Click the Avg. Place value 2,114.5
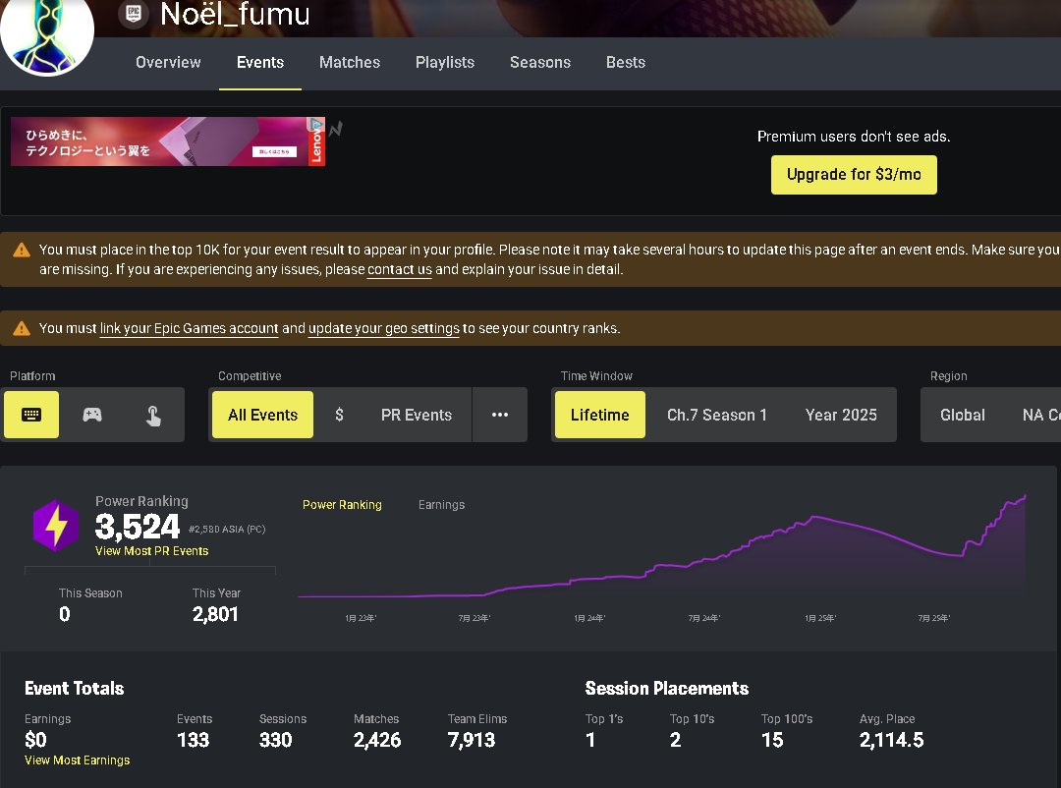The image size is (1061, 788). (891, 740)
